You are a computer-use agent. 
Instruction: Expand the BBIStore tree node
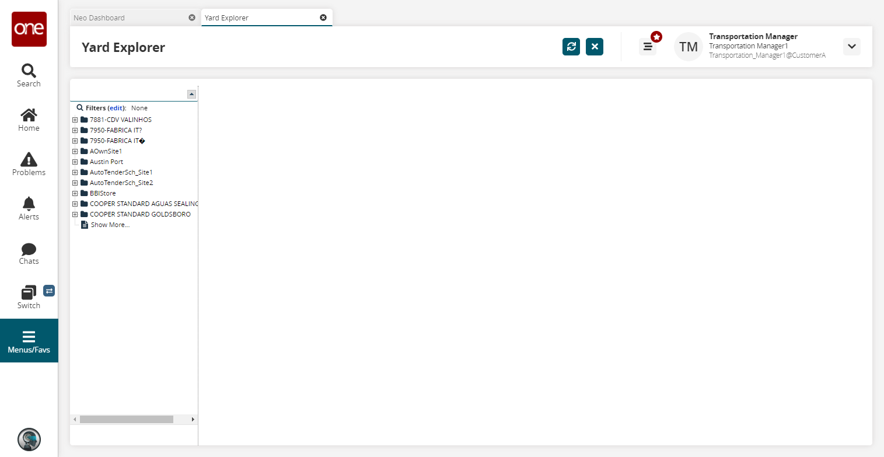[75, 193]
